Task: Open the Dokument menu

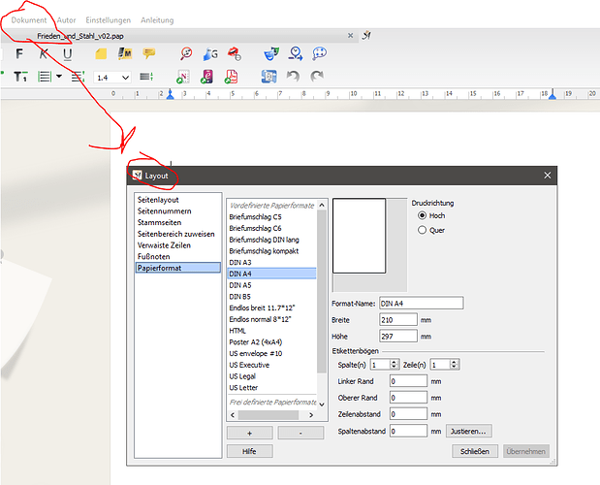Action: [x=29, y=20]
